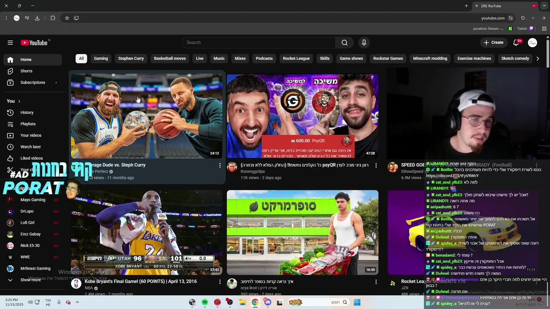Open the YouTube hamburger guide menu
This screenshot has height=309, width=550.
(x=10, y=42)
